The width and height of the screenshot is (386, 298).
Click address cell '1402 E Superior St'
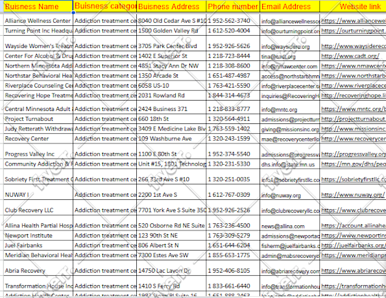pos(171,56)
